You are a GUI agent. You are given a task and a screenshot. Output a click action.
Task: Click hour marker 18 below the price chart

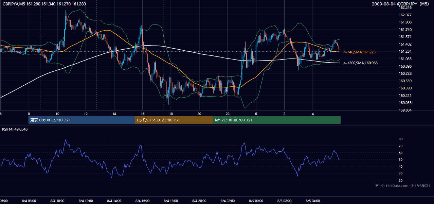[x=171, y=114]
